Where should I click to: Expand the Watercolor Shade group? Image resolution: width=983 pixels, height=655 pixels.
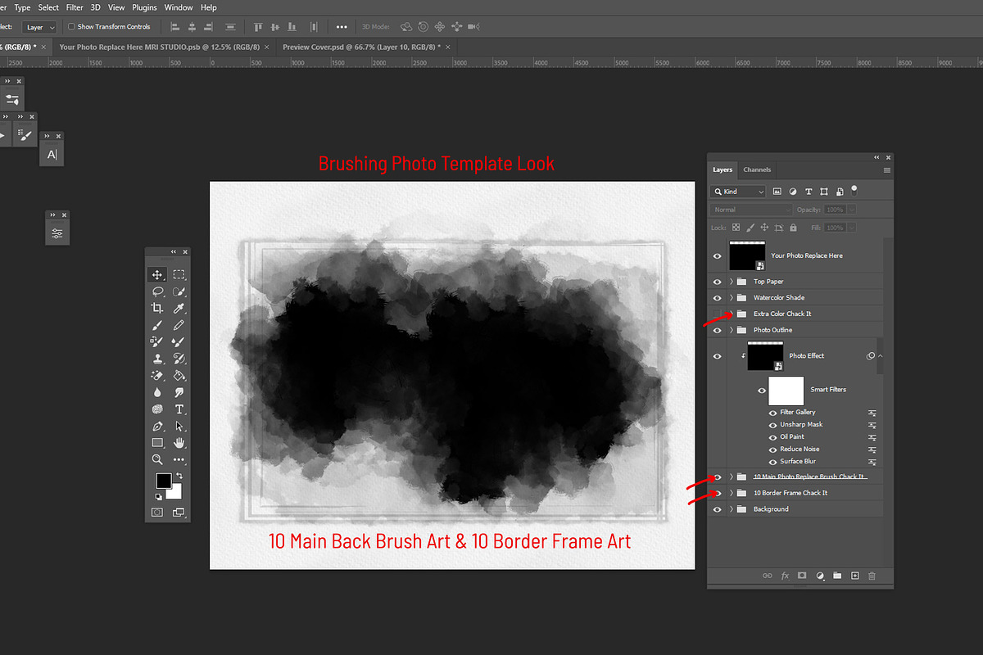(732, 298)
